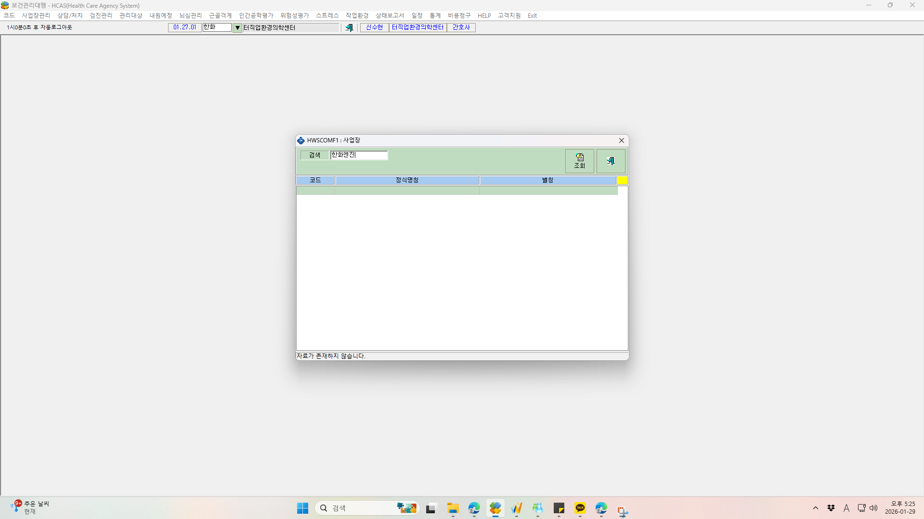The width and height of the screenshot is (924, 519).
Task: Click the exit door icon in dialog
Action: (611, 161)
